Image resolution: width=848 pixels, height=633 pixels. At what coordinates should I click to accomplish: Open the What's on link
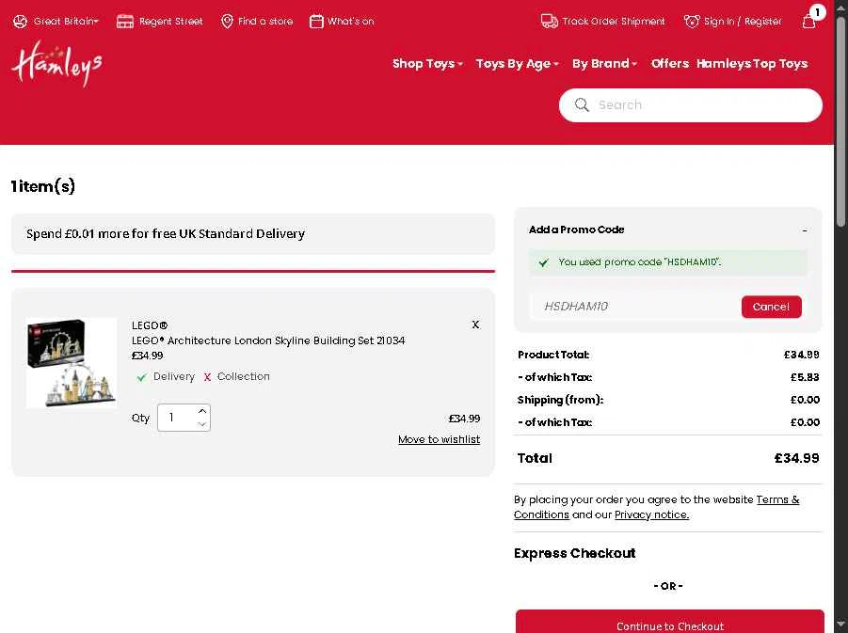click(x=350, y=22)
